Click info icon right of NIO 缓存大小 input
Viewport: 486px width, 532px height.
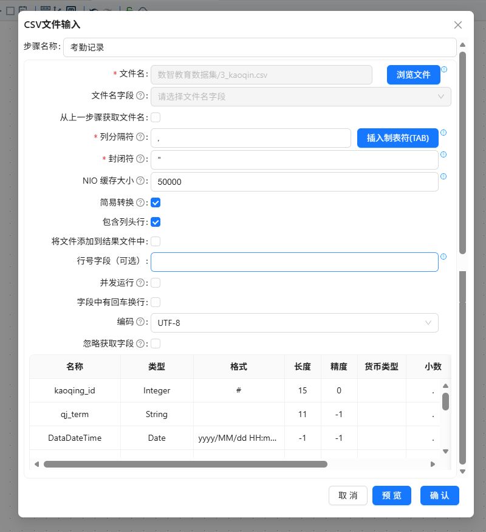click(x=443, y=176)
